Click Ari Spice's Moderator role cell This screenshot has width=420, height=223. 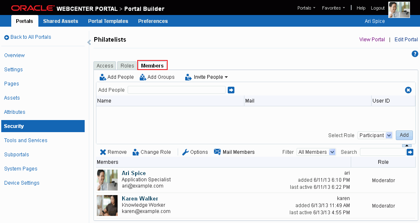(383, 180)
